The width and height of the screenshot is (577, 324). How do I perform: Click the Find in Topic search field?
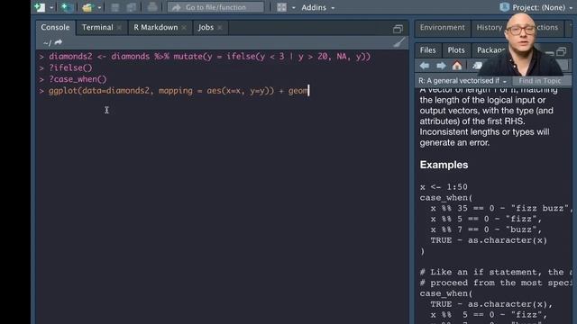541,81
